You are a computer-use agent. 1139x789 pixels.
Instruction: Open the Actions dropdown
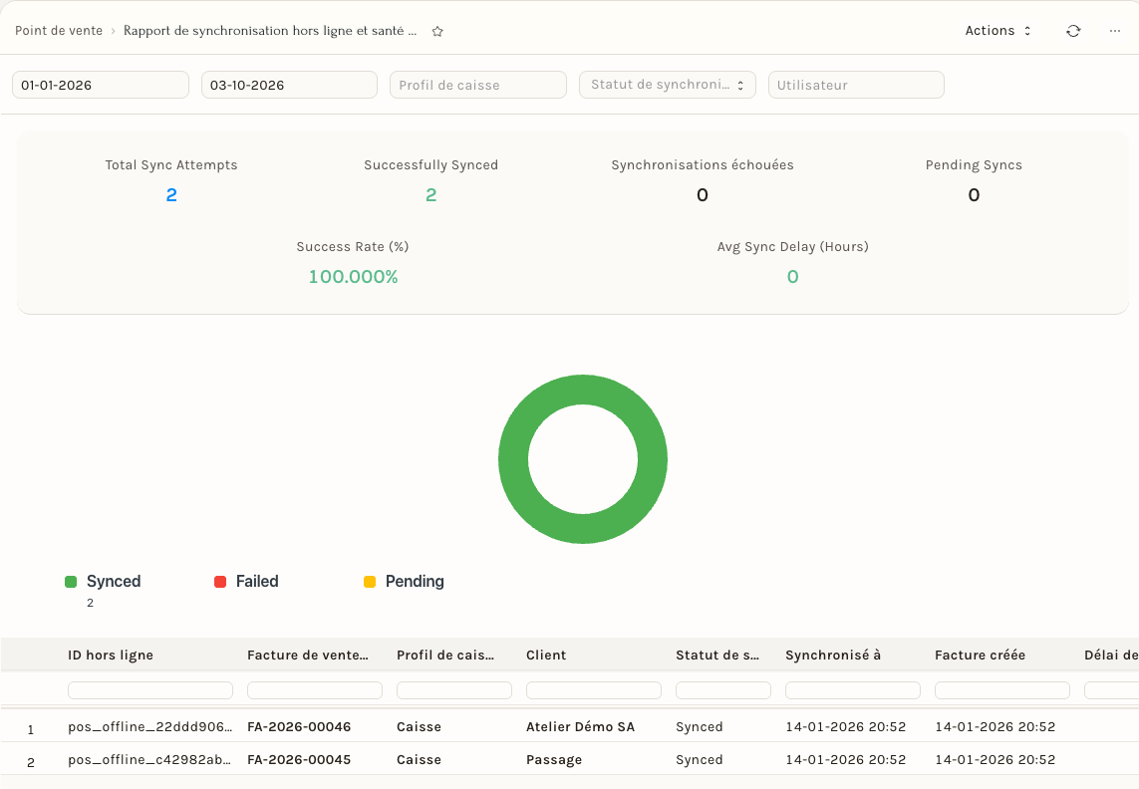coord(997,31)
